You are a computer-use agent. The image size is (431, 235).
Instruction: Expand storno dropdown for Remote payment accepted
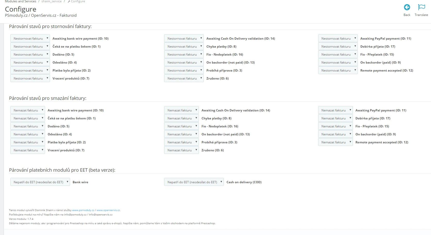click(x=338, y=71)
